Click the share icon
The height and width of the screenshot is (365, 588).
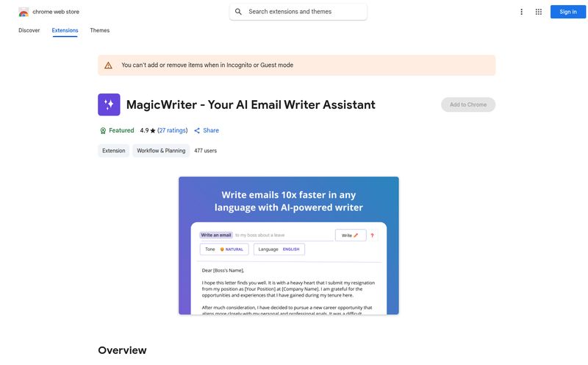tap(197, 131)
